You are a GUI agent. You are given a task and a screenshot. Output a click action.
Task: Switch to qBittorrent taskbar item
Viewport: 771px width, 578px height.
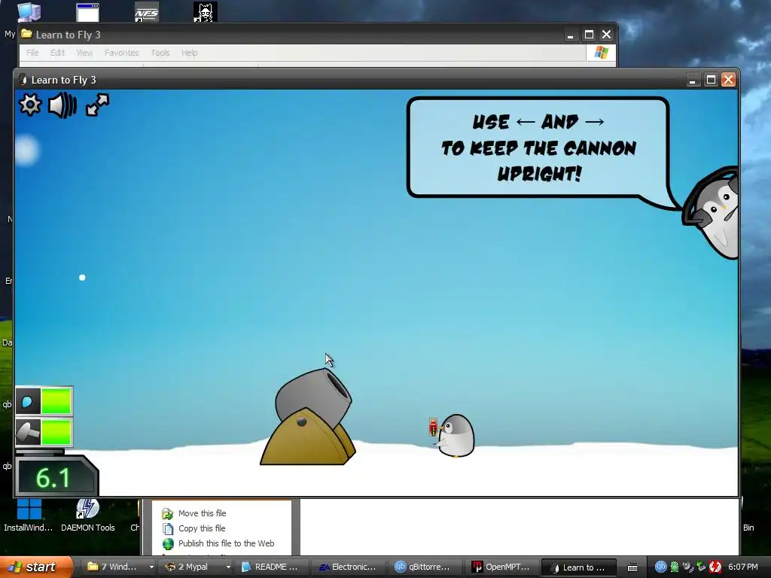tap(425, 567)
